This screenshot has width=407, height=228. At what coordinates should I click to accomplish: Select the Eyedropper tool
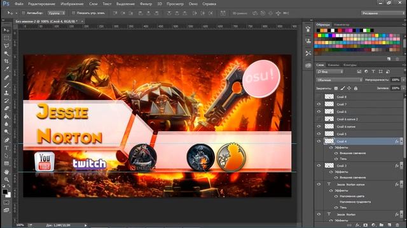tap(6, 69)
